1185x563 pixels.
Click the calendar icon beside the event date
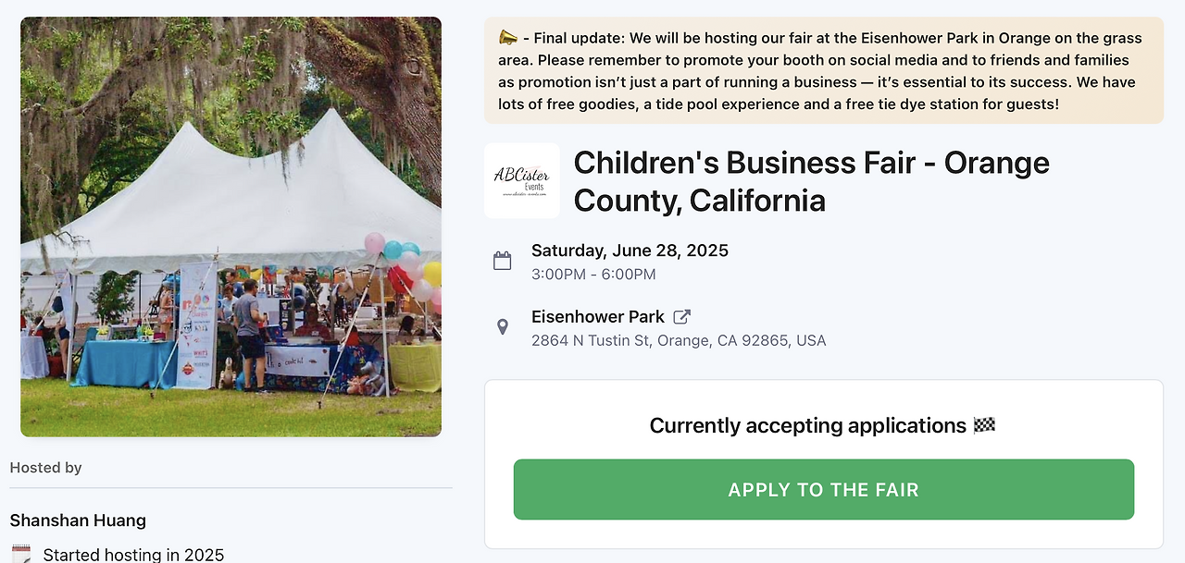503,261
